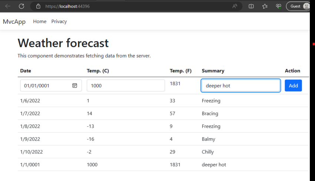
Task: Select the 1/7/2022 Bracing table row
Action: 163,113
